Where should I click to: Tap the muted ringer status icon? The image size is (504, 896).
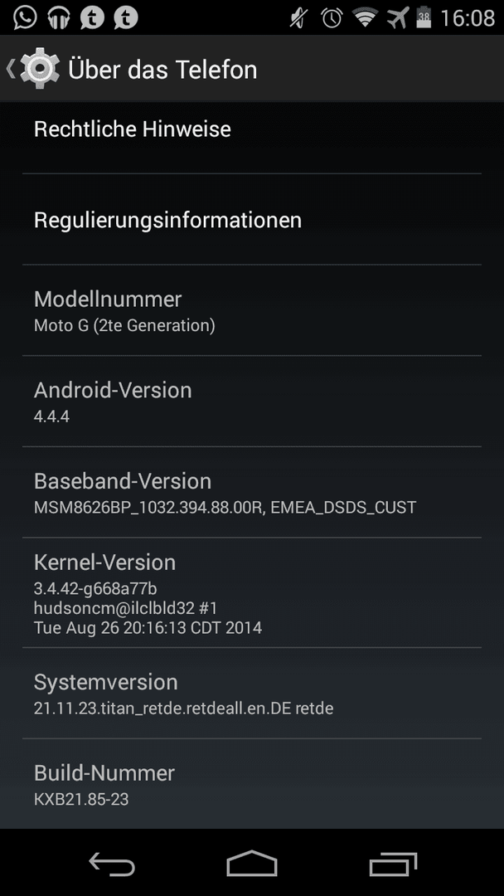point(298,18)
